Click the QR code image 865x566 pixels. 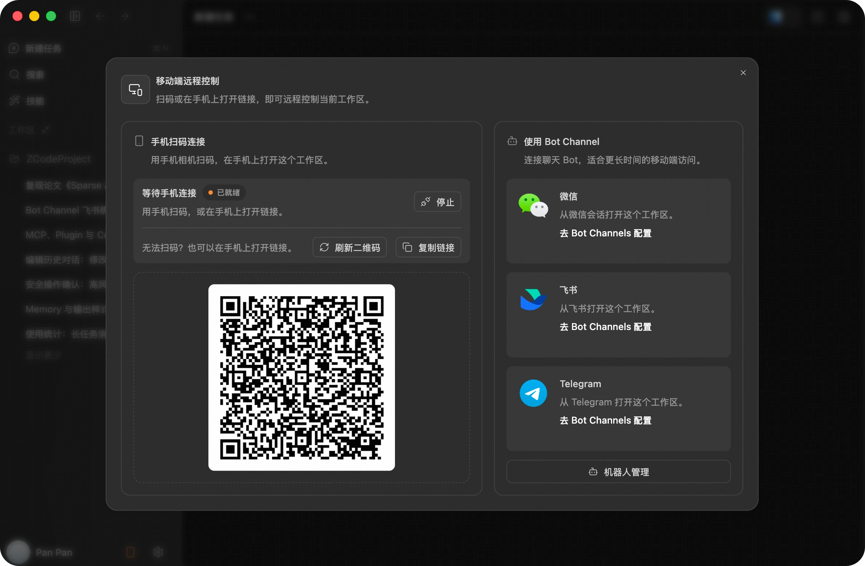point(301,377)
